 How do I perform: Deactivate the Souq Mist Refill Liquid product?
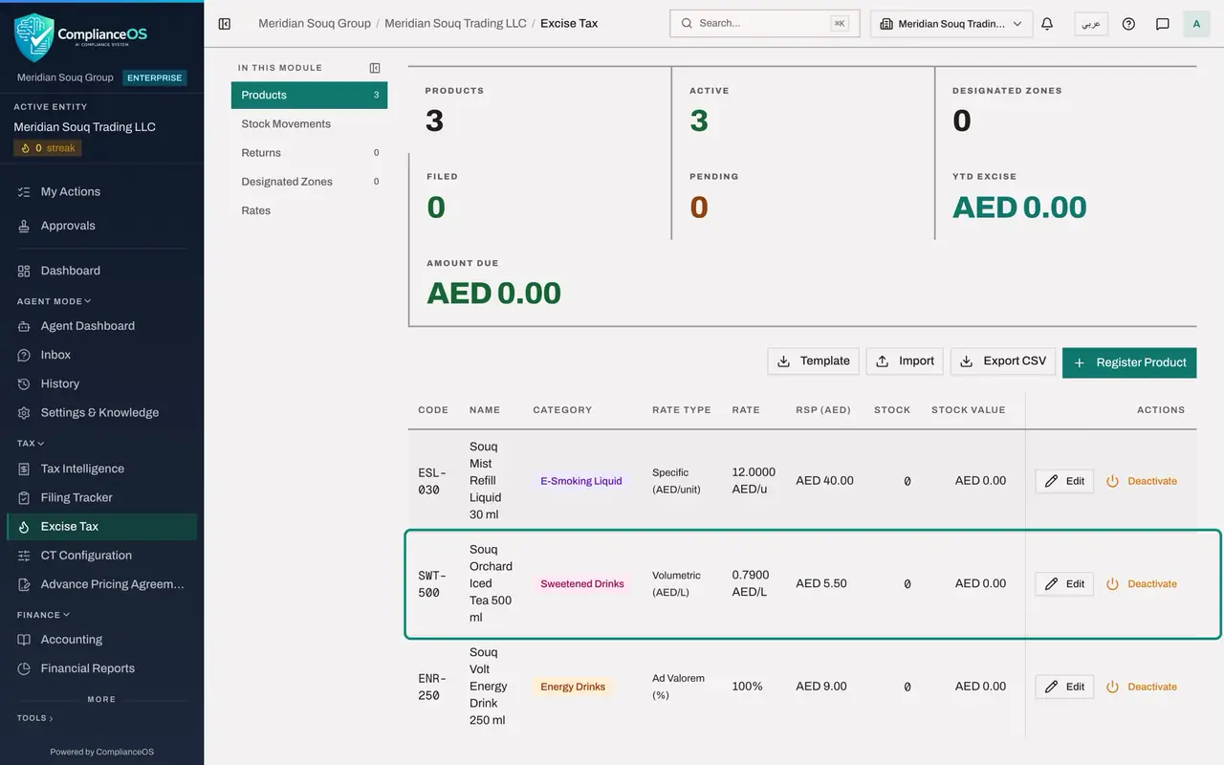click(1142, 481)
